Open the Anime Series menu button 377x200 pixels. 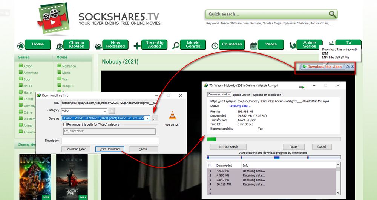310,45
